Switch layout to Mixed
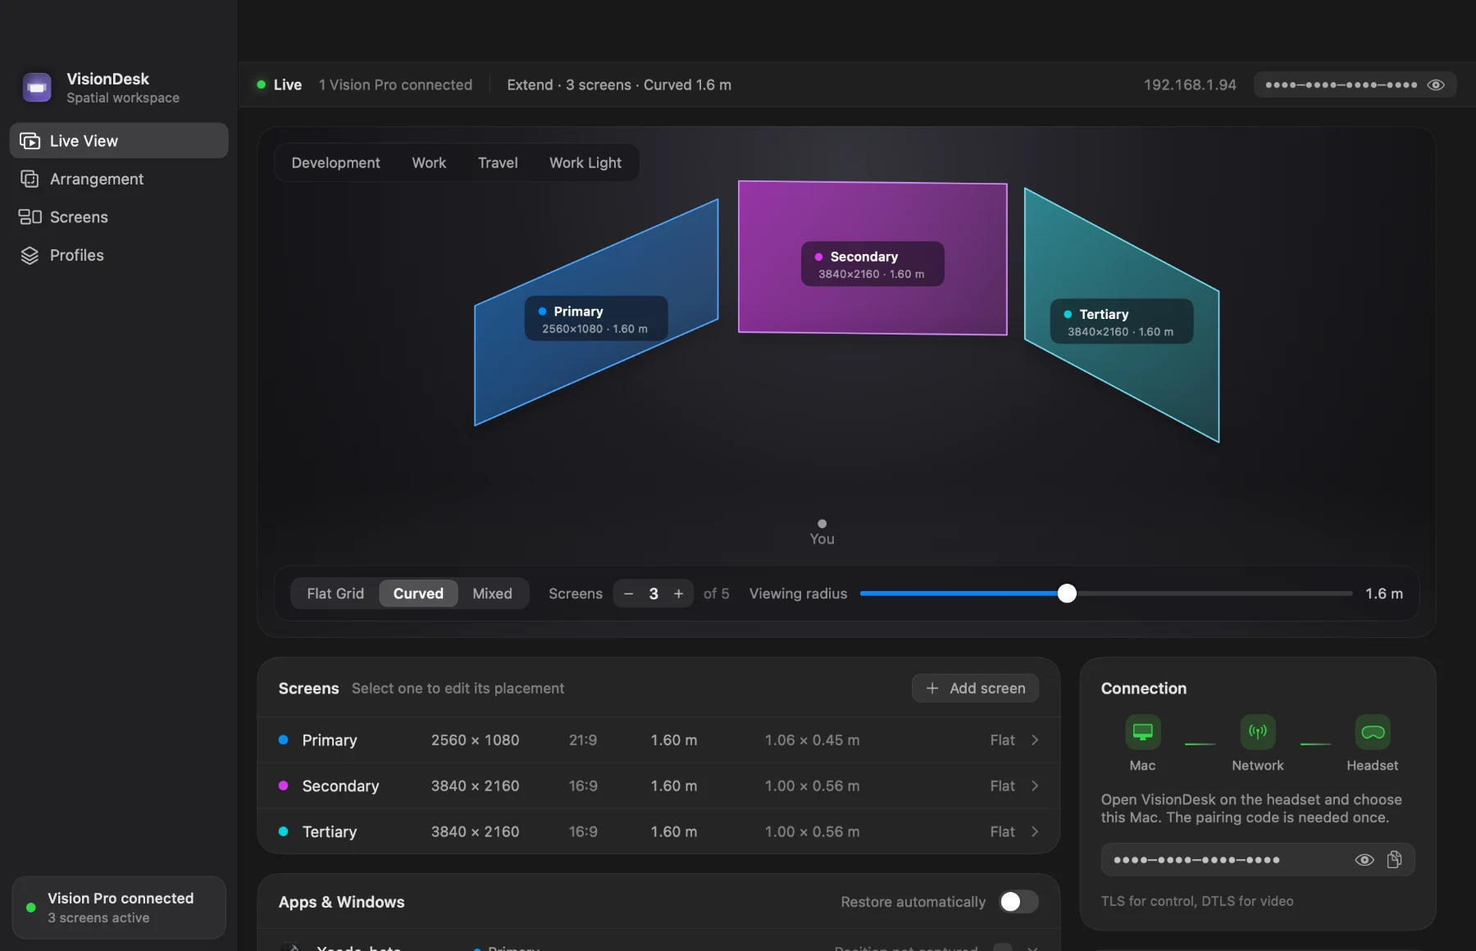The image size is (1476, 951). pyautogui.click(x=492, y=594)
